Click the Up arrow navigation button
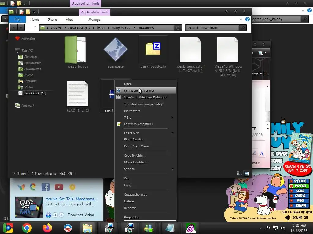 pyautogui.click(x=35, y=28)
